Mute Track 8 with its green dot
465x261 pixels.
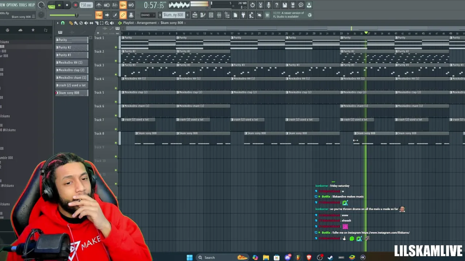(x=116, y=143)
